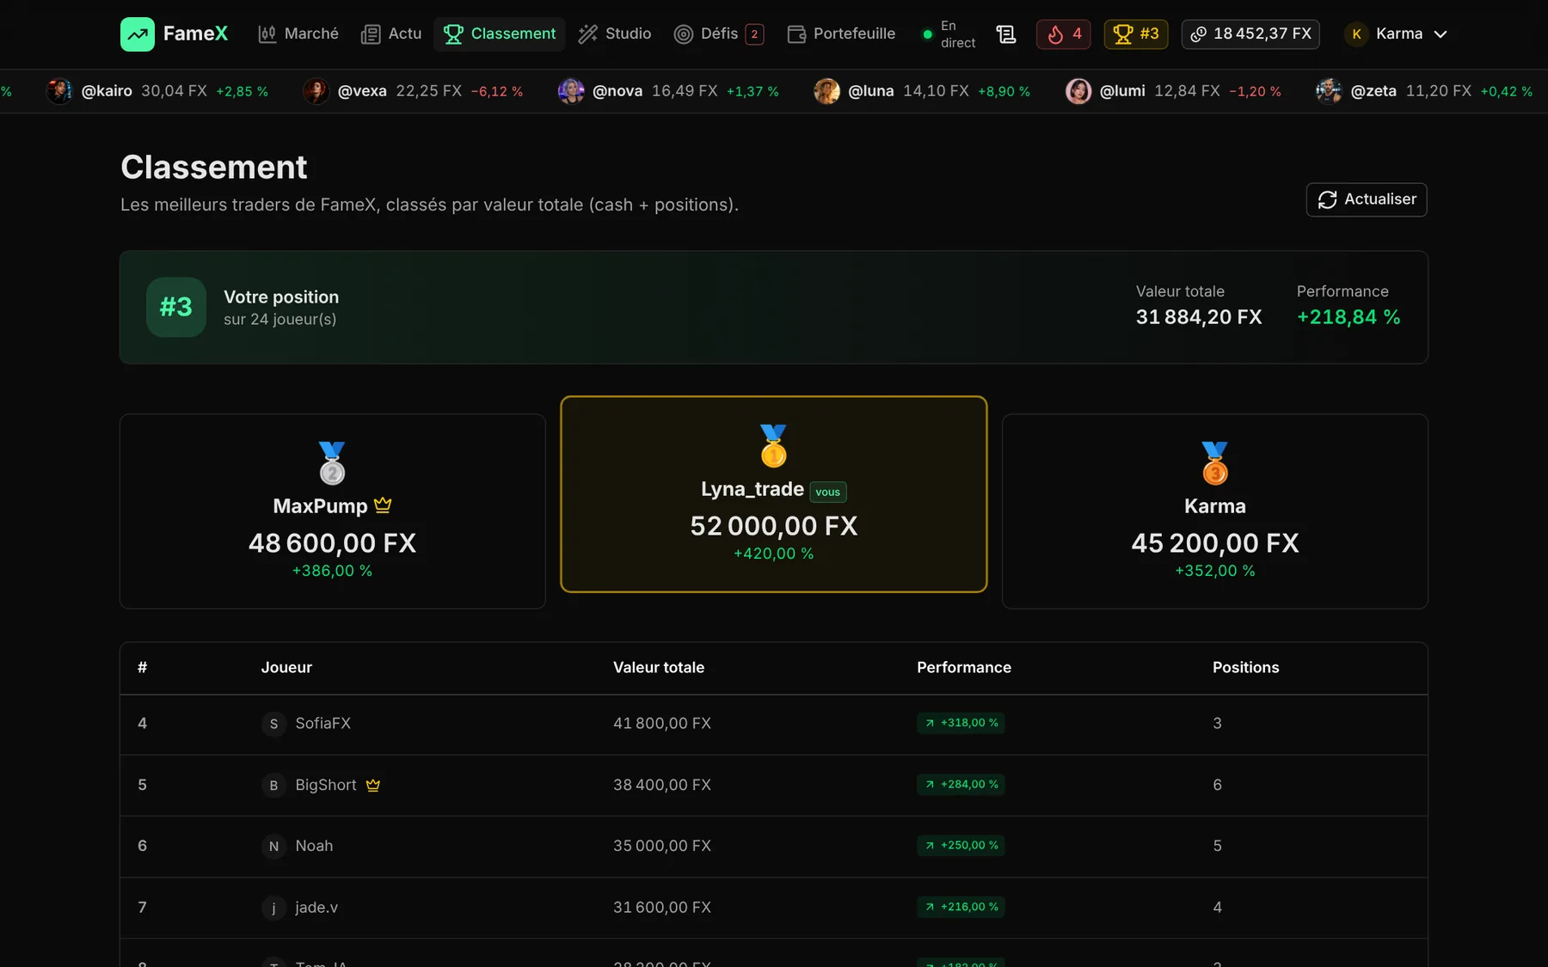Click @kairo avatar in the ticker
This screenshot has width=1548, height=967.
pyautogui.click(x=59, y=91)
